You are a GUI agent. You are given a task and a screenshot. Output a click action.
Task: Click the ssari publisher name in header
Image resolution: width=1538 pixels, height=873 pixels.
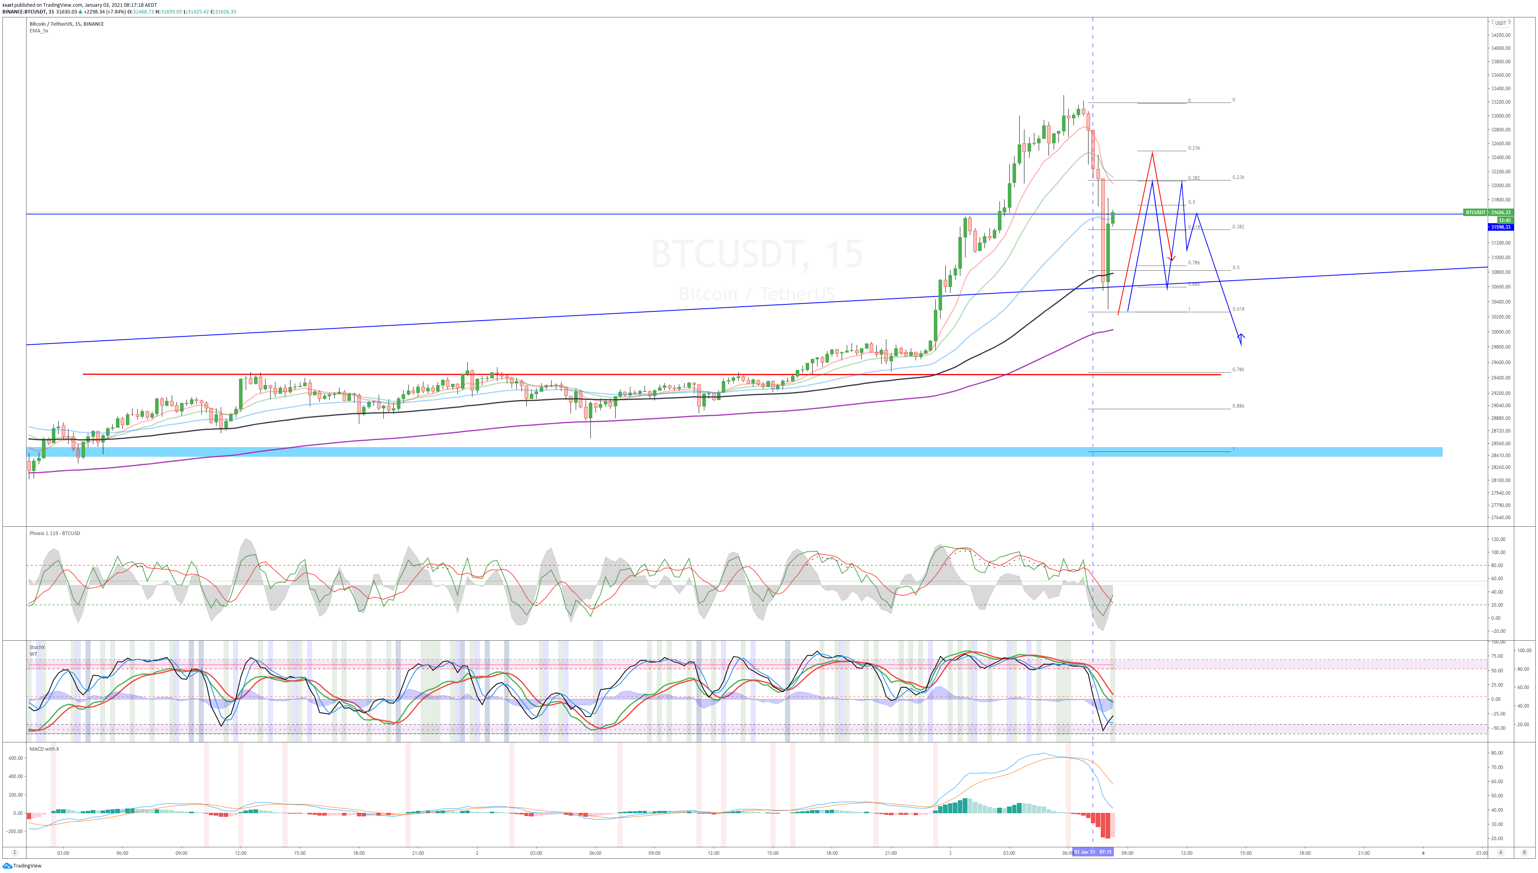pyautogui.click(x=8, y=5)
